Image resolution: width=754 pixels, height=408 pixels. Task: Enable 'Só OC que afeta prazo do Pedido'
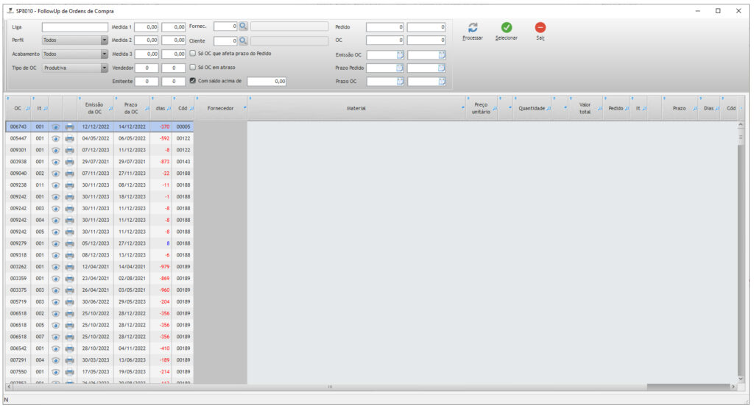(193, 54)
